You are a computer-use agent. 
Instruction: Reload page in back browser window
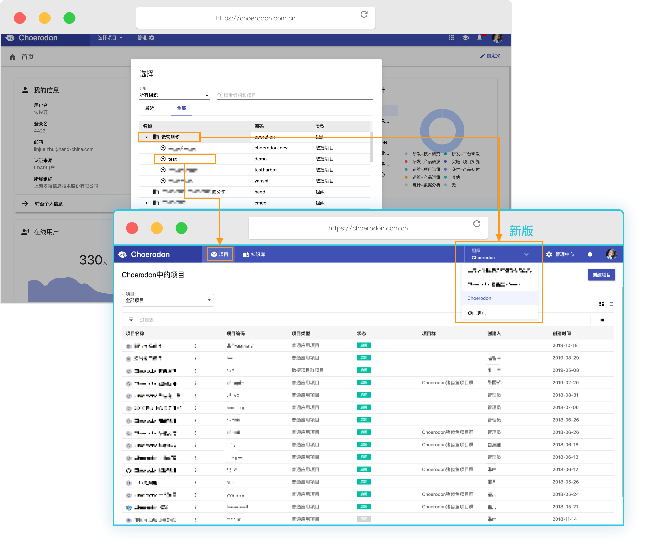[x=364, y=14]
